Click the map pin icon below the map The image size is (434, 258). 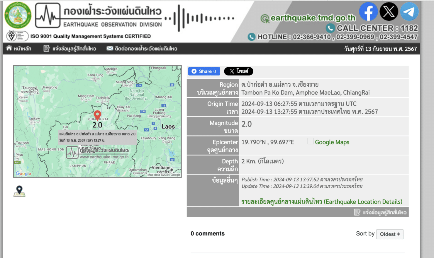19,191
